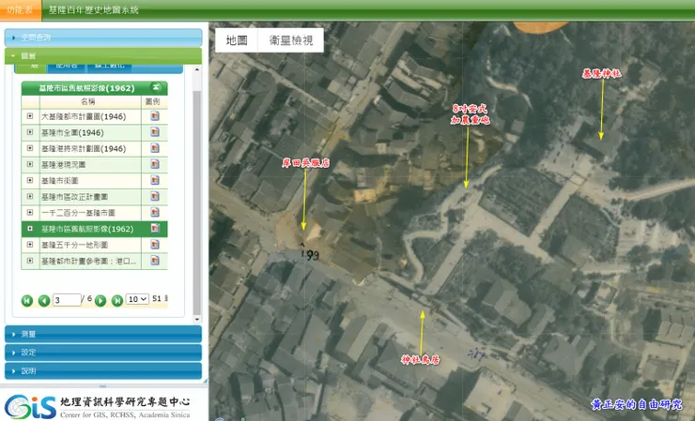Open legend icon for 基隆港現況圖

pos(155,164)
